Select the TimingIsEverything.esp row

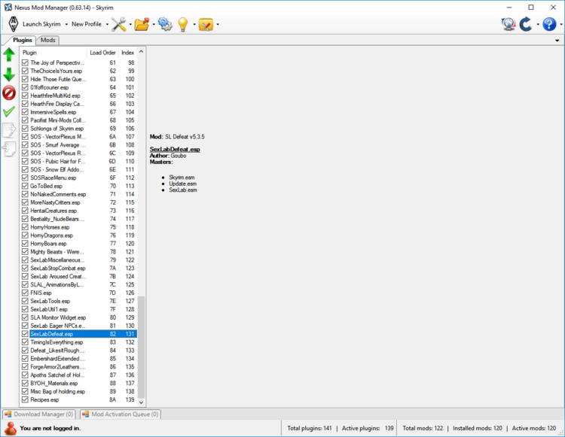pos(78,342)
